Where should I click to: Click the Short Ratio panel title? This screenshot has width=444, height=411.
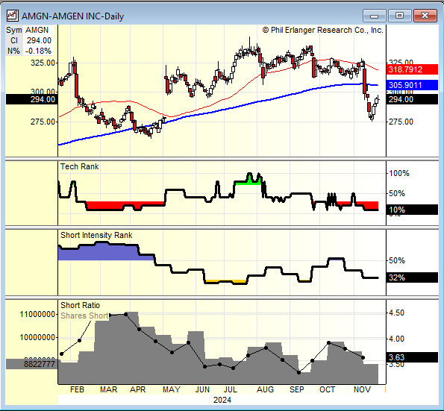pyautogui.click(x=80, y=305)
